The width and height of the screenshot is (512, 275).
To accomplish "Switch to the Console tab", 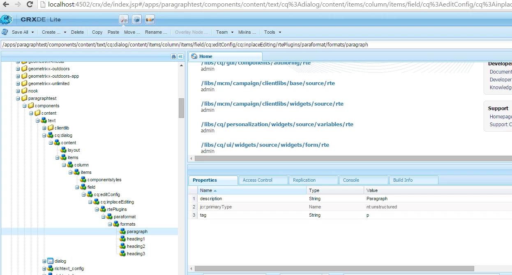I will pyautogui.click(x=363, y=180).
